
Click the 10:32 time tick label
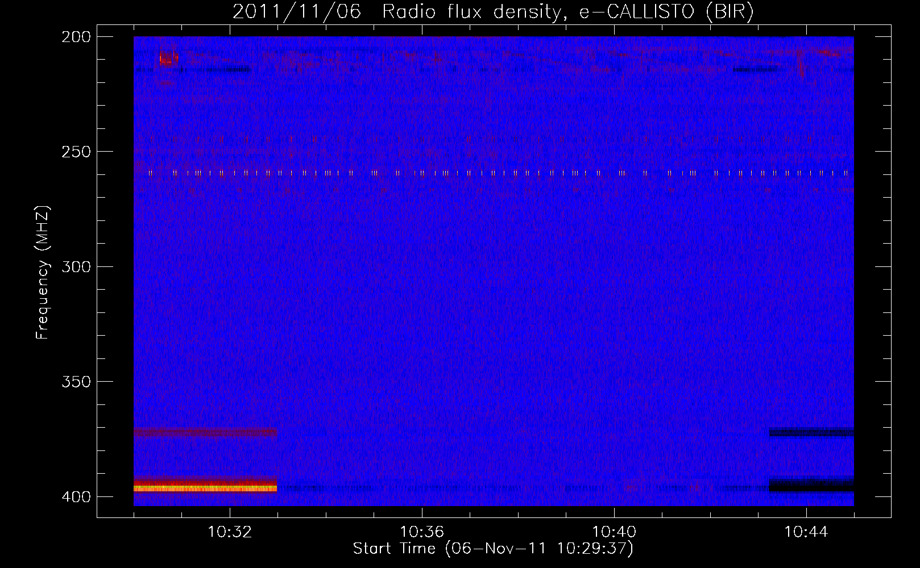coord(230,532)
